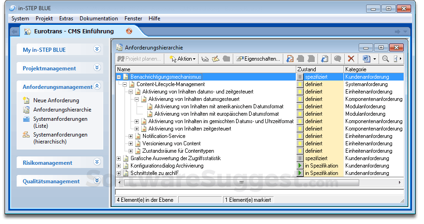This screenshot has width=424, height=224.
Task: Collapse the Benachrichtigungsmechanismus tree node
Action: [x=119, y=77]
